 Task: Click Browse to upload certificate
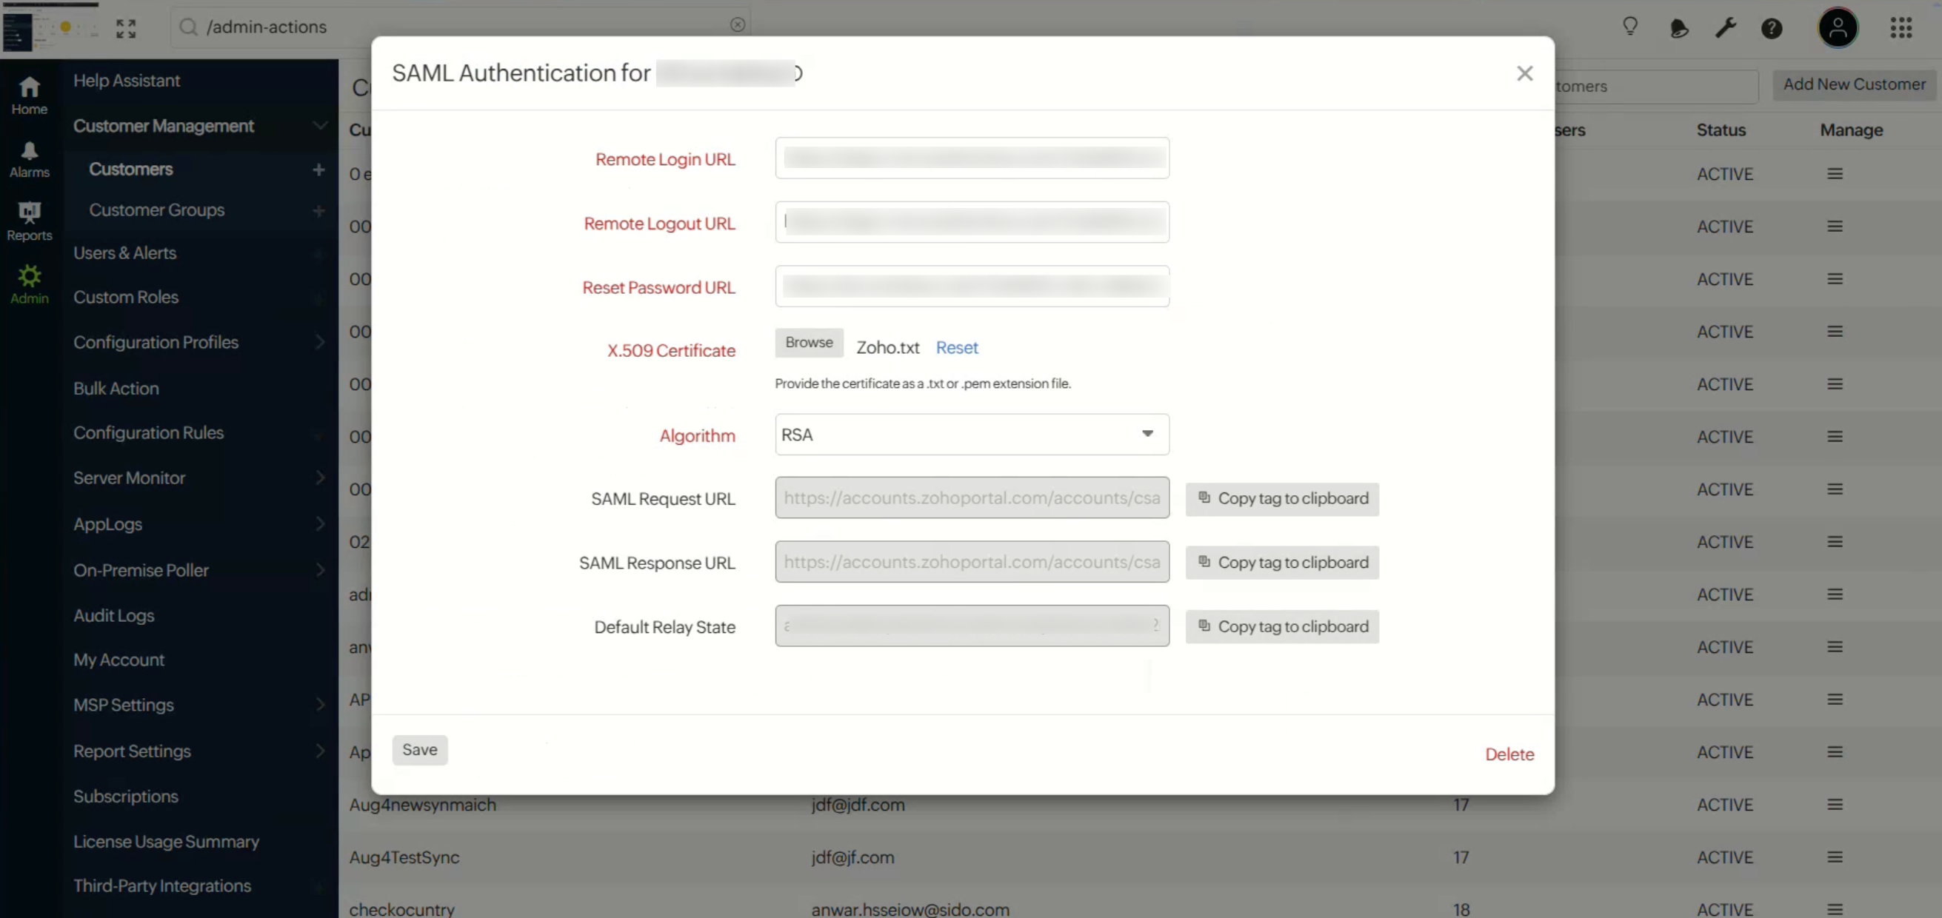click(808, 342)
